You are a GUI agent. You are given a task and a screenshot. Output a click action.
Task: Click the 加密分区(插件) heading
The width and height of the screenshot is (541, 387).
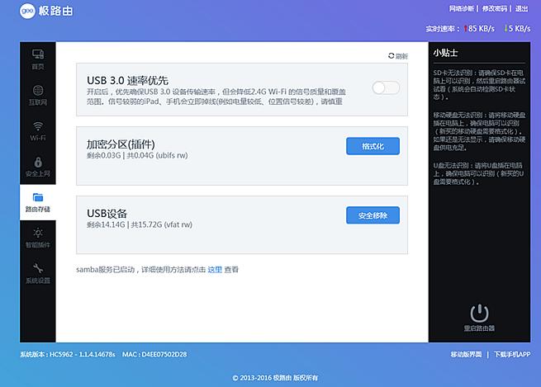[x=121, y=144]
